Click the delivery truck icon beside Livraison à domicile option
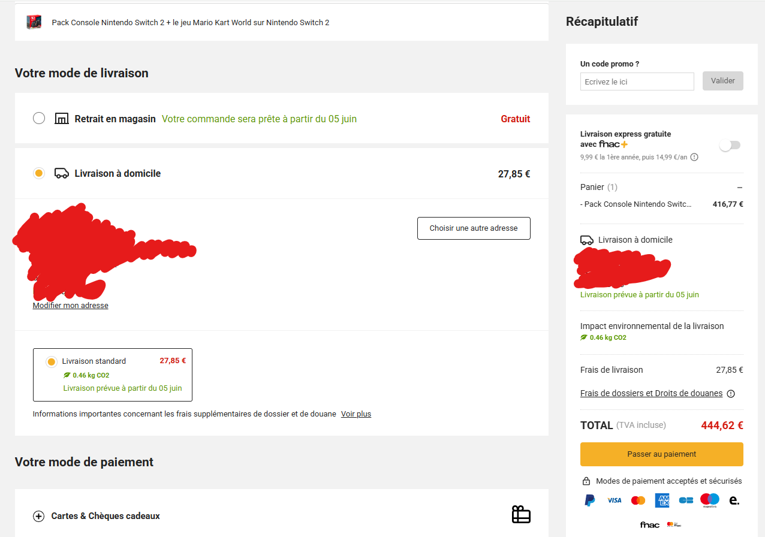Screen dimensions: 765x537 (61, 173)
